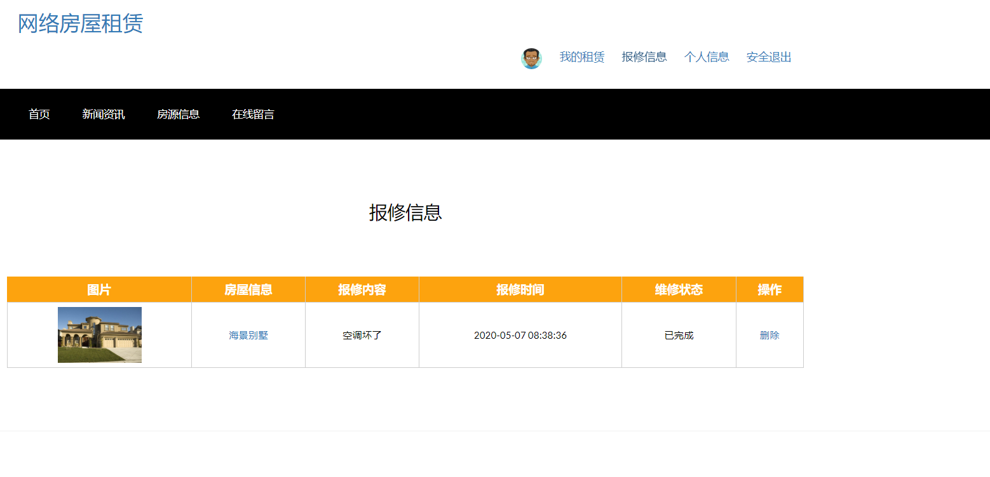Open 在线留言 navigation item
The width and height of the screenshot is (990, 477).
[x=253, y=114]
